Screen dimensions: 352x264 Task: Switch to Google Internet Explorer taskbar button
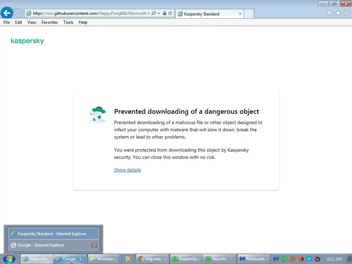point(70,259)
